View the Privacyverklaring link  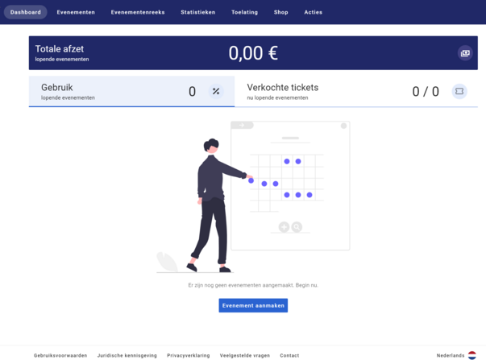tap(189, 355)
